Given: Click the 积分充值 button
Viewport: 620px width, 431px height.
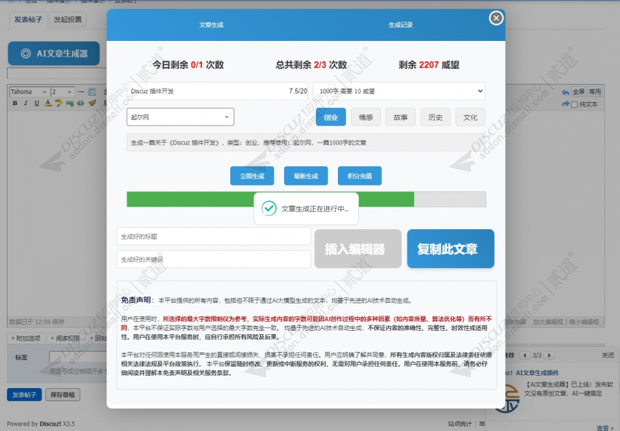Looking at the screenshot, I should click(x=360, y=176).
